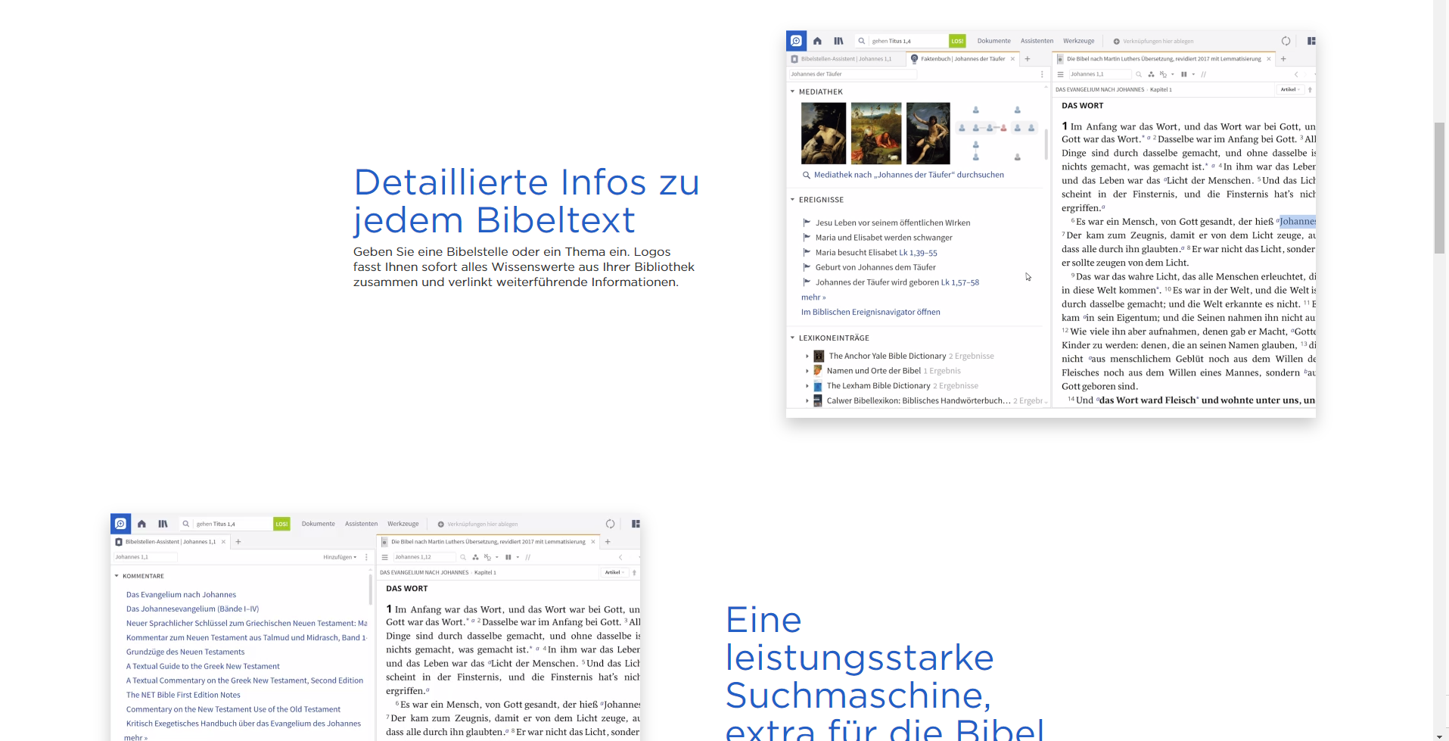Close the Faktenbuch tab
Viewport: 1449px width, 741px height.
(1012, 59)
